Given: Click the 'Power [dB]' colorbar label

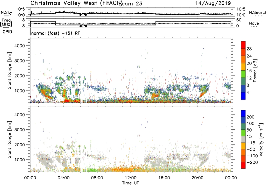Looking at the screenshot, I should coord(255,70).
